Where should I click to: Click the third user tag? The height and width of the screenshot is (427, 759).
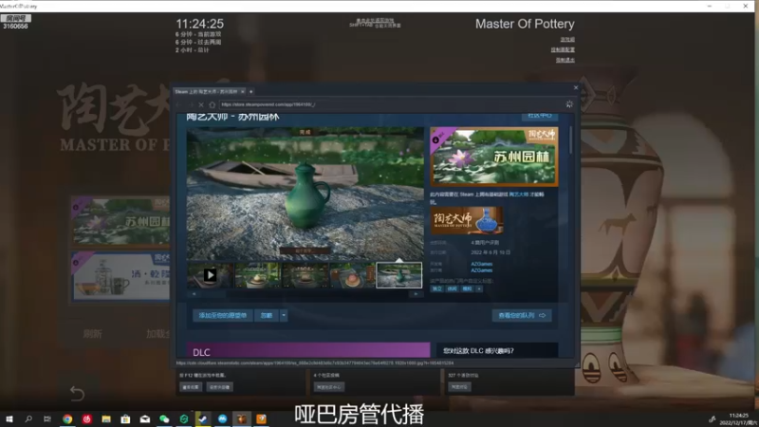pos(467,289)
